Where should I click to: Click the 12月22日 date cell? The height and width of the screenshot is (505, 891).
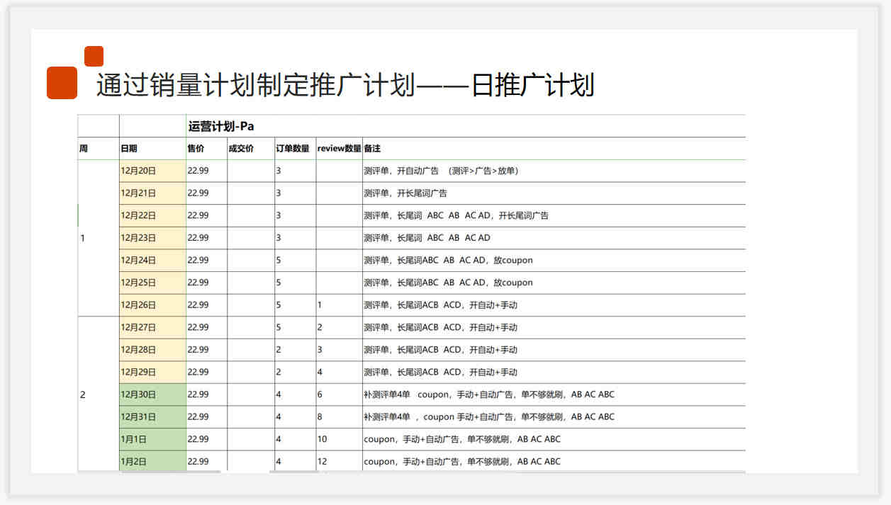[152, 215]
